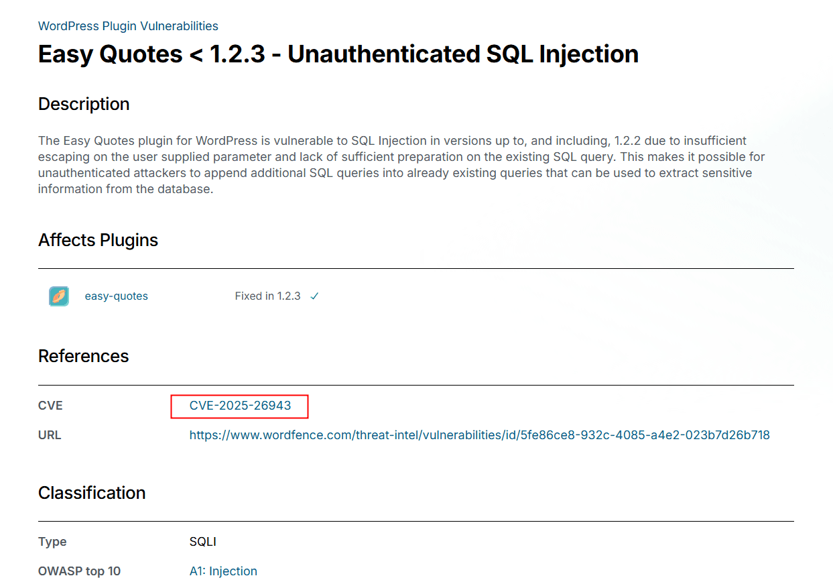Click the OWASP top 10 row label
833x582 pixels.
click(x=79, y=571)
